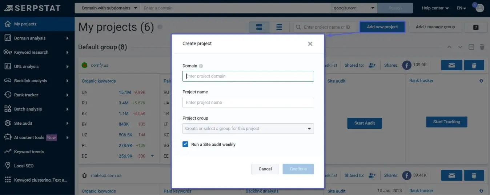Expand more countries arrow under DE row

tap(152, 156)
